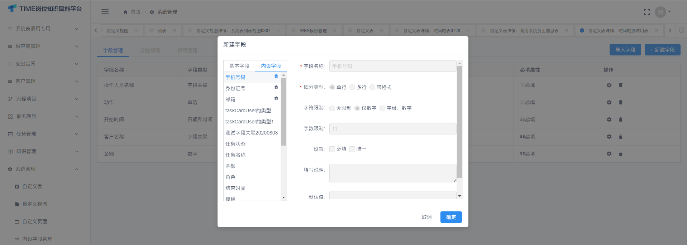Open the 权限管理 tab

(x=187, y=50)
